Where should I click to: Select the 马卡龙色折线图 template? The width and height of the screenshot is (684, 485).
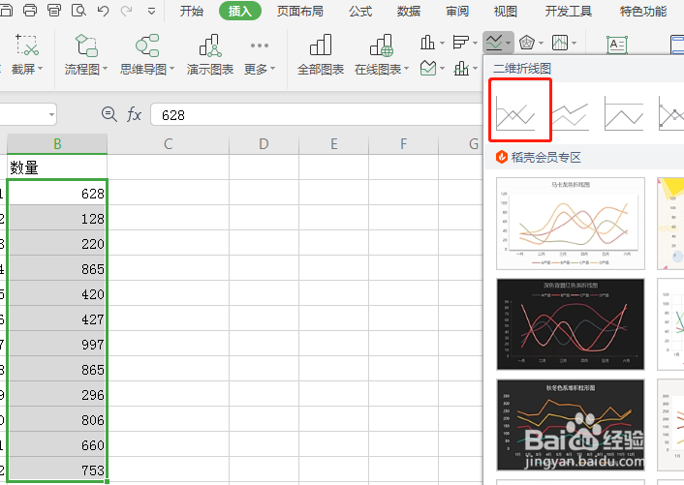pyautogui.click(x=570, y=224)
